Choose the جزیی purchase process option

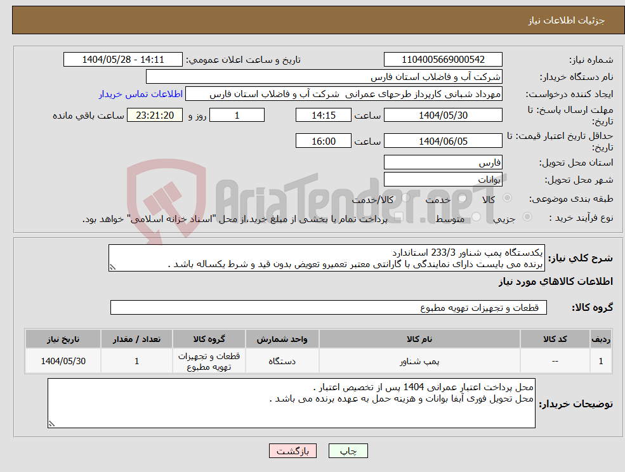(527, 216)
